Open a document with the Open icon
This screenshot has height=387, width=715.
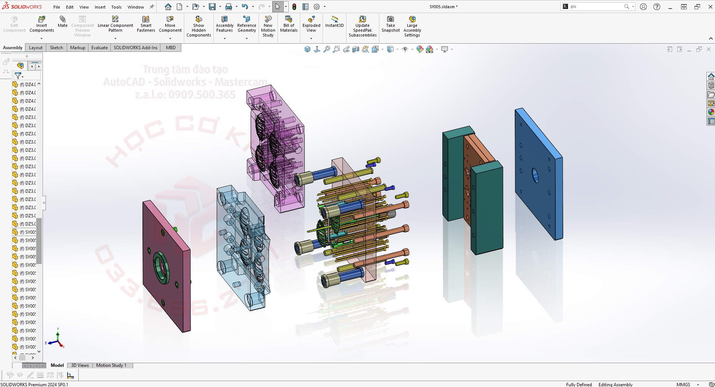[x=195, y=7]
